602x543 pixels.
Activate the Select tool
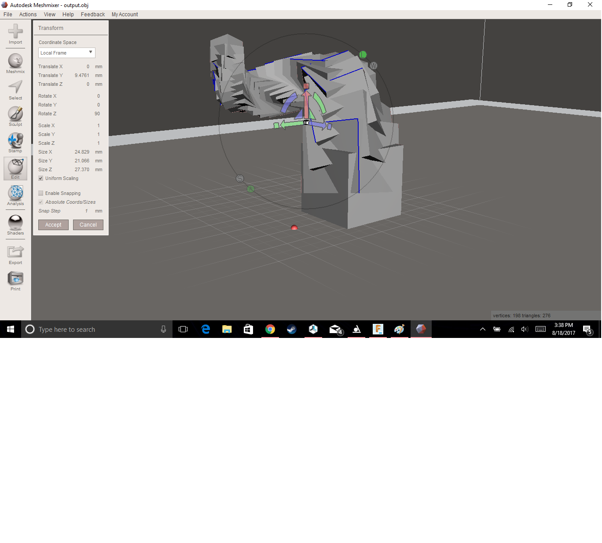(15, 90)
